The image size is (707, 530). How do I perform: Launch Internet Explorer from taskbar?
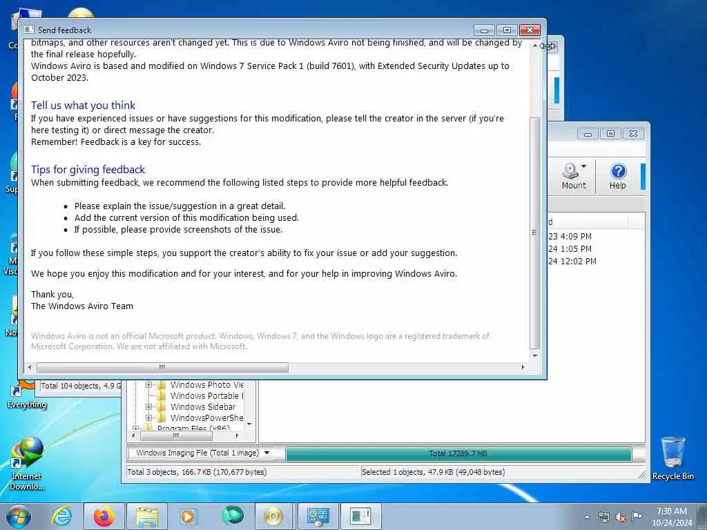[61, 516]
